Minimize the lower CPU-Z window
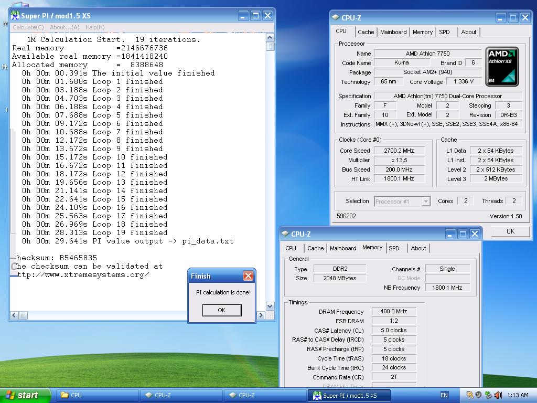Screen dimensions: 537x403 click(450, 234)
